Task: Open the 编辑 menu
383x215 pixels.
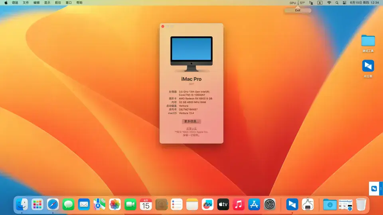Action: [36, 3]
